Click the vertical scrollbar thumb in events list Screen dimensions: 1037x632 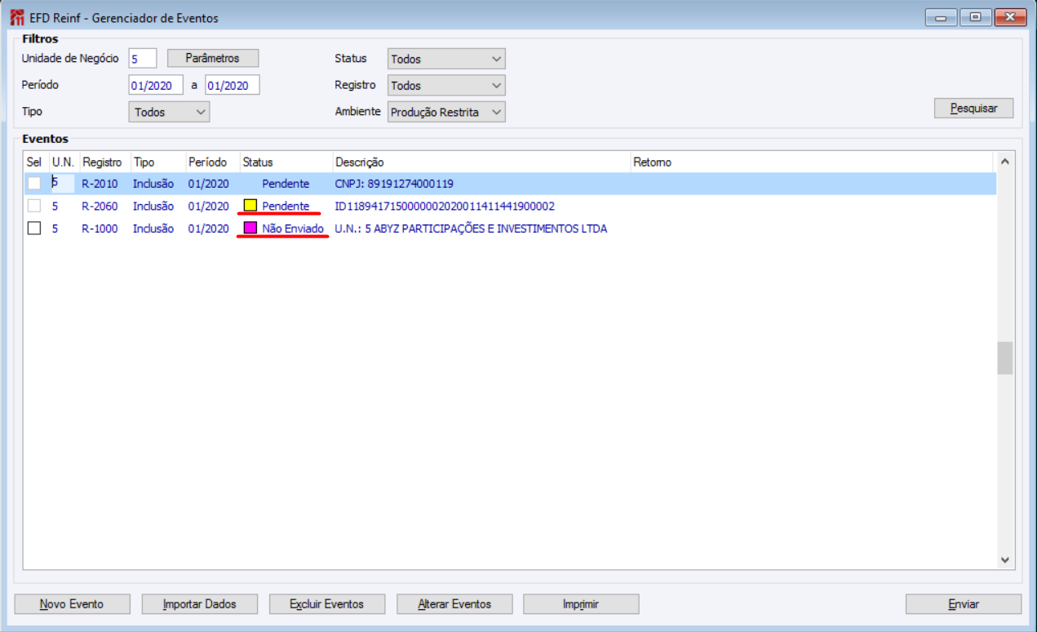[x=1004, y=358]
